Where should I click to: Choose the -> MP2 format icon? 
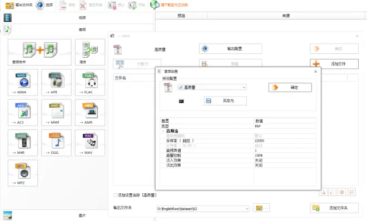(x=23, y=173)
